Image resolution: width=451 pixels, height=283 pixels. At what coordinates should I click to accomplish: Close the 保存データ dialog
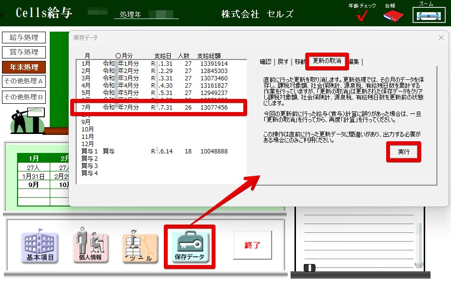441,38
